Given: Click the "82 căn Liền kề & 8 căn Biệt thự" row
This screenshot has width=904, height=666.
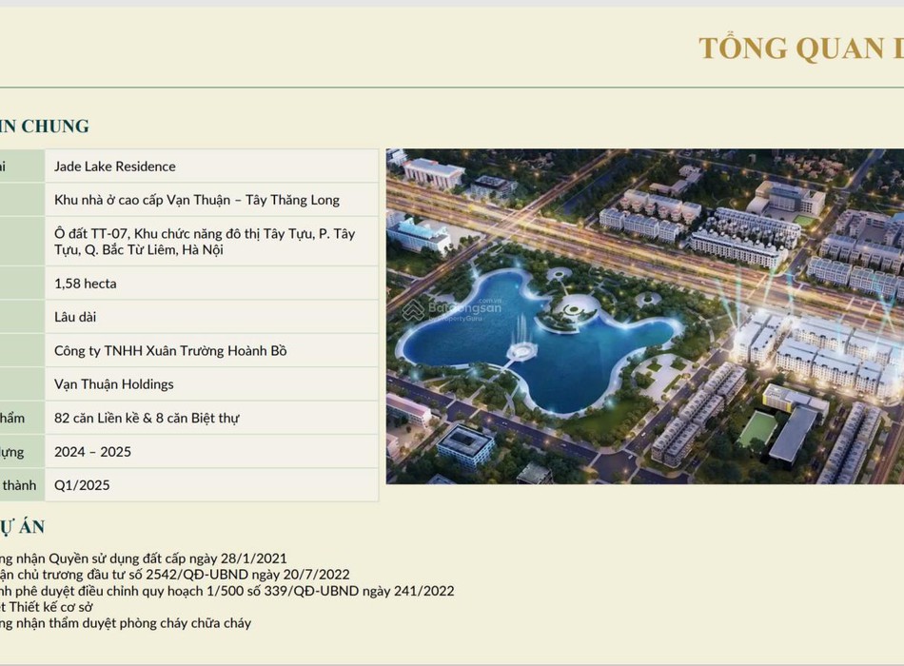Looking at the screenshot, I should [147, 418].
